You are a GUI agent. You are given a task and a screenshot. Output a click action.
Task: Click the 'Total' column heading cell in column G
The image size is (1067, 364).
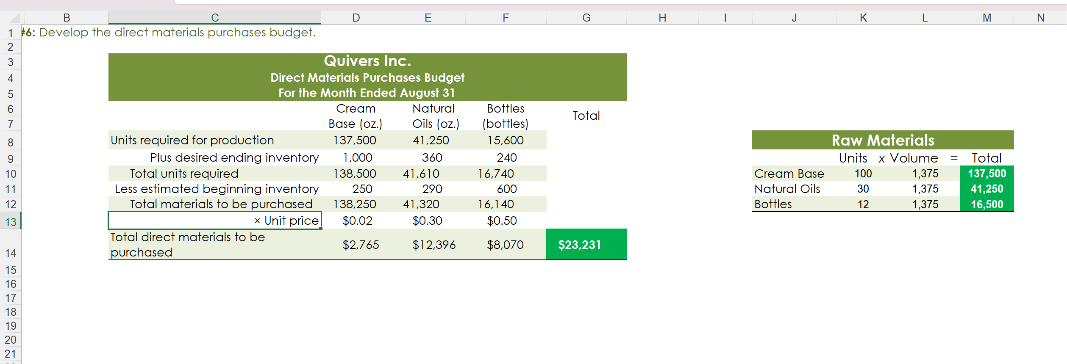point(586,116)
